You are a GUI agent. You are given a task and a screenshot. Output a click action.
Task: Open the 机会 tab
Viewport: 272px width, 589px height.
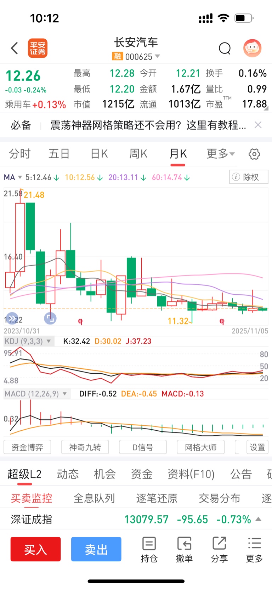105,474
